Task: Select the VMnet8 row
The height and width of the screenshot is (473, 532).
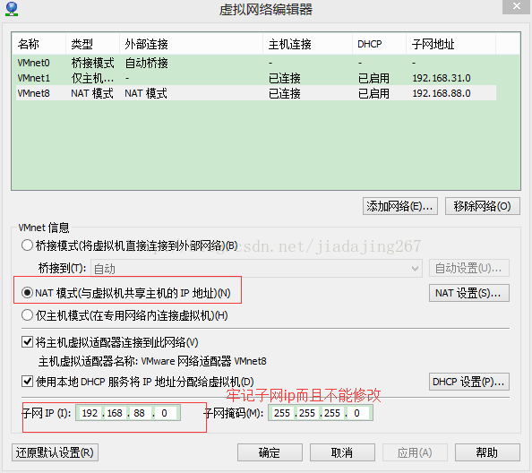Action: click(x=256, y=93)
